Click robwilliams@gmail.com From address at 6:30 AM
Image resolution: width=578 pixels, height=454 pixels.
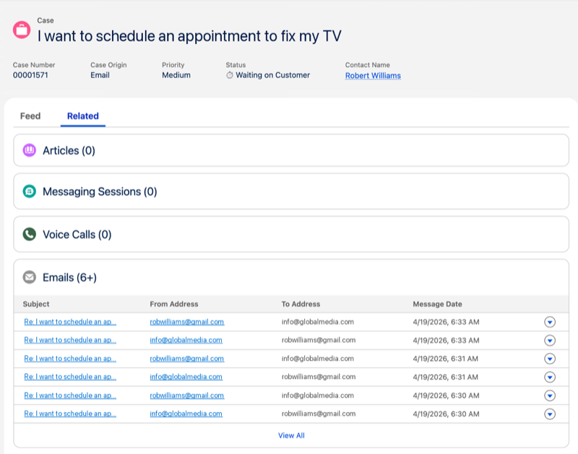pyautogui.click(x=187, y=396)
